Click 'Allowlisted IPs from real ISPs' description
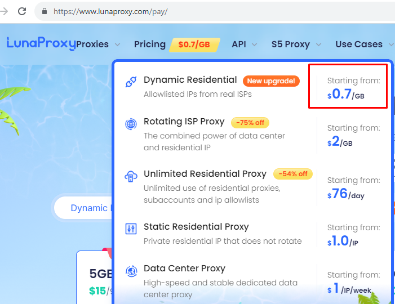 (197, 94)
